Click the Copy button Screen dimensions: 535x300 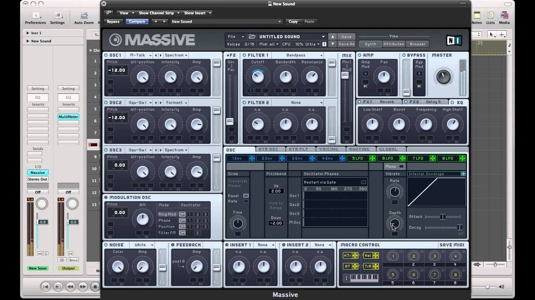click(293, 22)
